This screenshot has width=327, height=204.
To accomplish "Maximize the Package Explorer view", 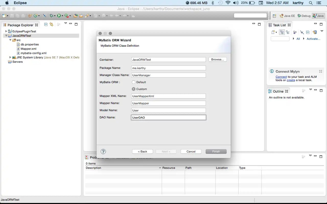I will tap(76, 24).
